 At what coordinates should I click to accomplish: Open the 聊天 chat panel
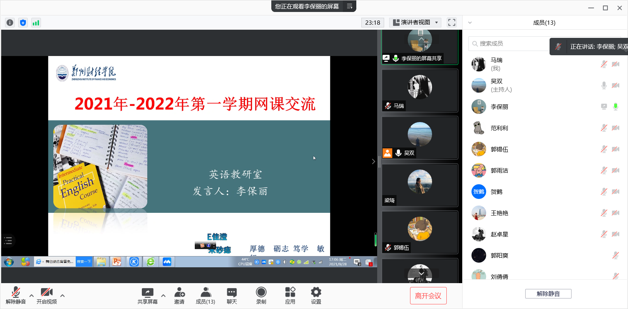[x=231, y=295]
